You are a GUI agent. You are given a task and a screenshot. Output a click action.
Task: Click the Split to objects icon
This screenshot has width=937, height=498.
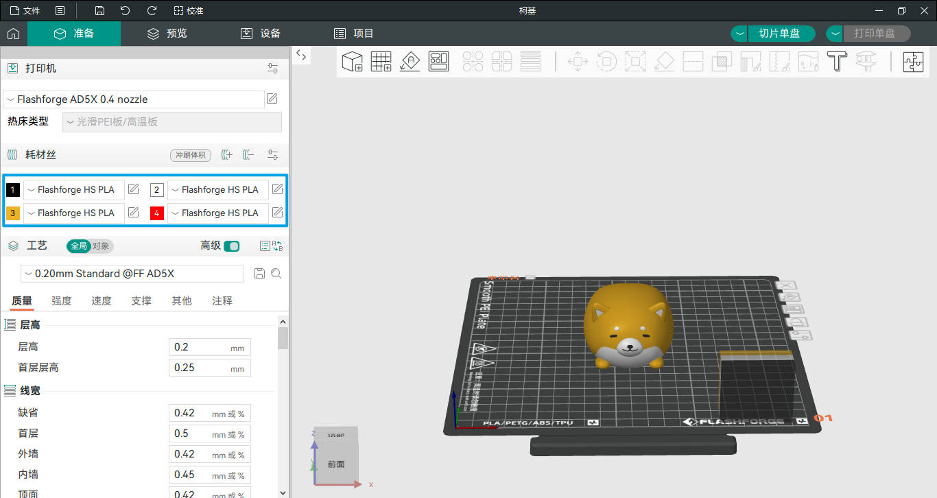click(x=473, y=62)
